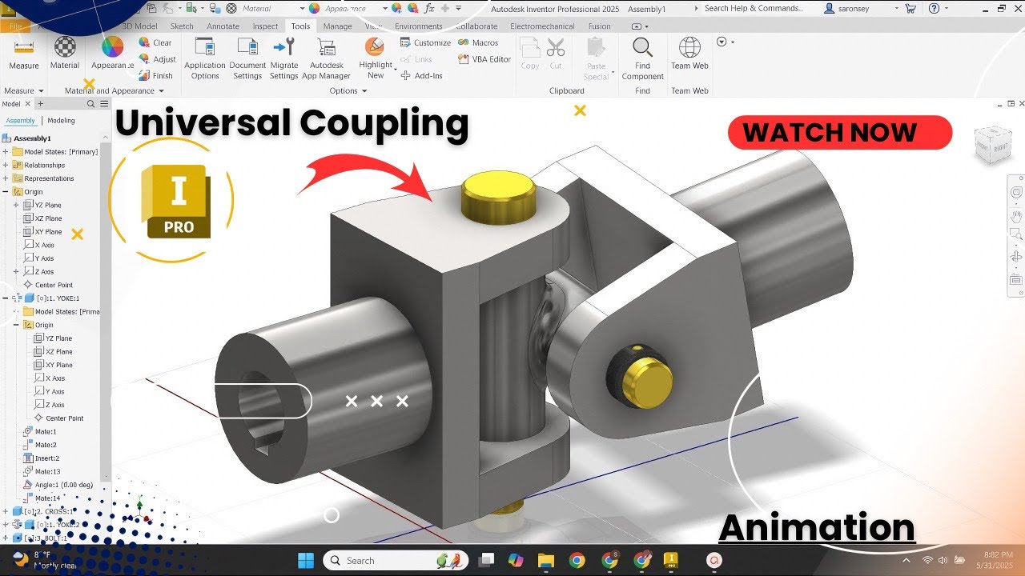The height and width of the screenshot is (576, 1025).
Task: Open the Material browser icon
Action: point(65,54)
